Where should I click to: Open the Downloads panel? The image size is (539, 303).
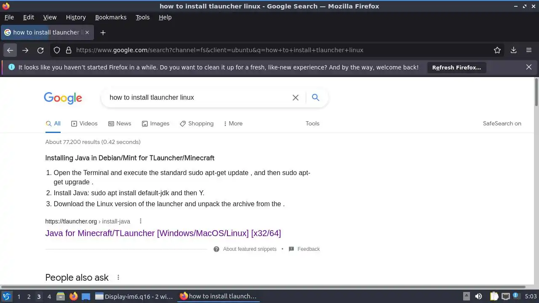point(513,50)
